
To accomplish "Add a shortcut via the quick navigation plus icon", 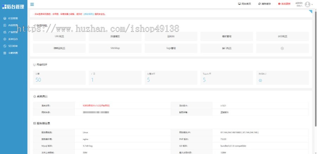I will coord(282,48).
